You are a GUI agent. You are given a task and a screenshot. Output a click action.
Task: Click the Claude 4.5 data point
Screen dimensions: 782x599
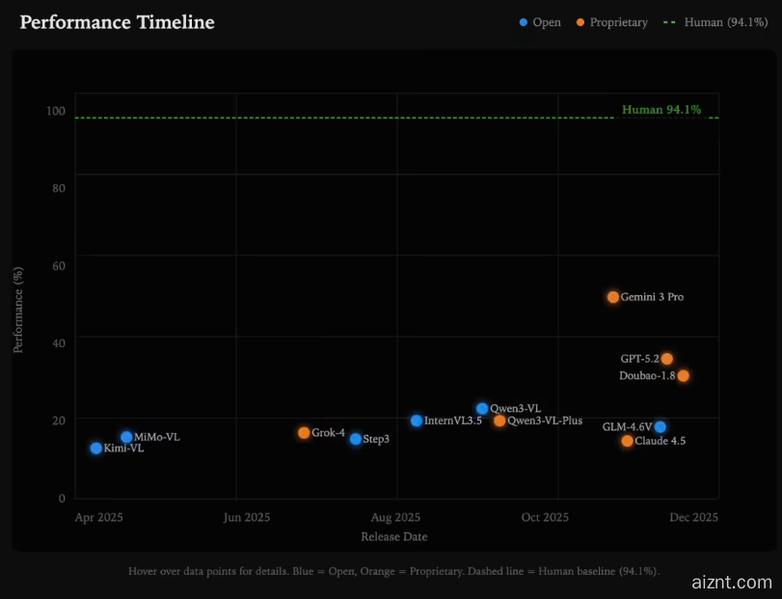[627, 441]
